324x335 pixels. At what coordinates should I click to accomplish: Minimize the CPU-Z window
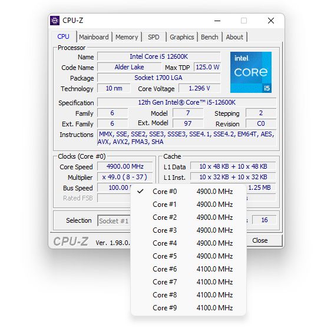coord(217,21)
